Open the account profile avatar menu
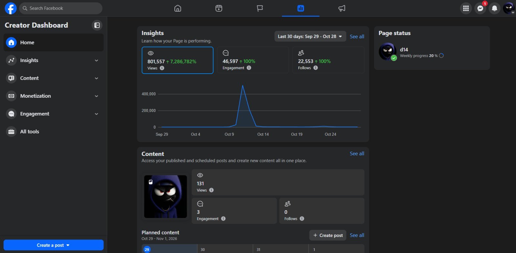The width and height of the screenshot is (516, 253). [x=509, y=8]
